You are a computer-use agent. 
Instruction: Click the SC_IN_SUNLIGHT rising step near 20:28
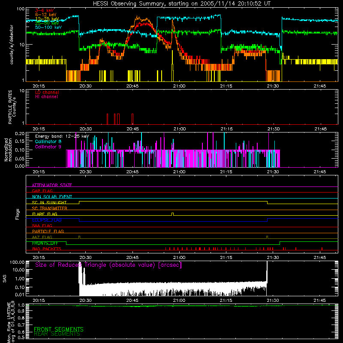tap(79, 202)
